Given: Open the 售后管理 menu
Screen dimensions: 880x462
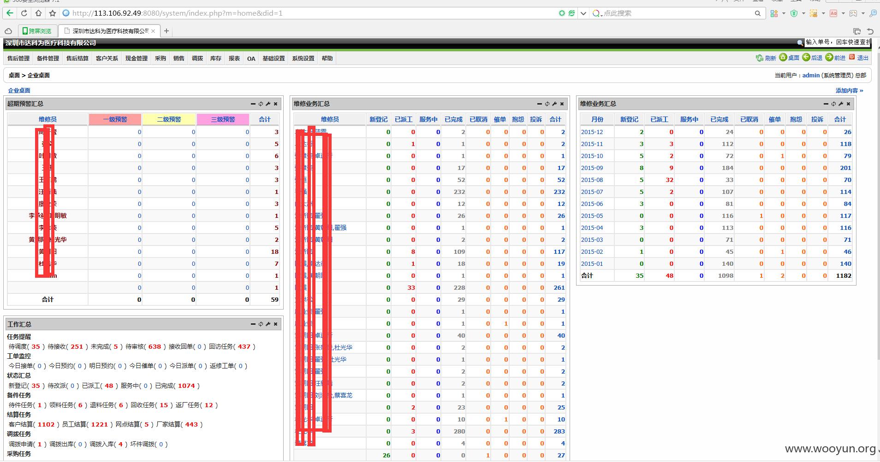Looking at the screenshot, I should [x=18, y=58].
